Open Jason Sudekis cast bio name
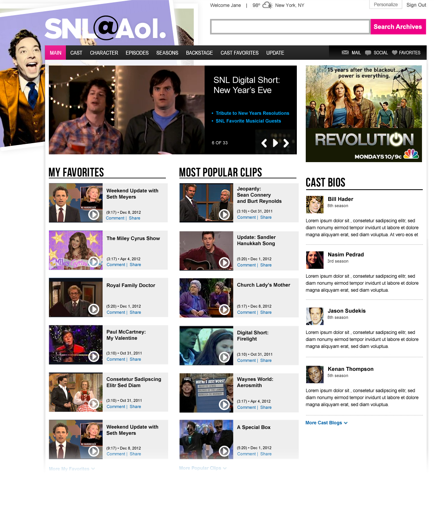 pos(347,311)
